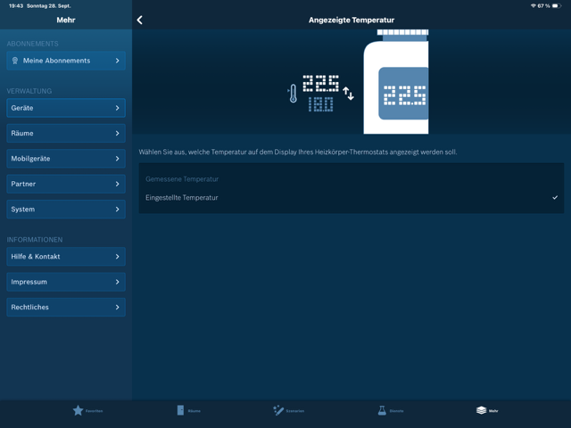The height and width of the screenshot is (428, 571).
Task: Open the Dienste flask icon tab
Action: [x=382, y=410]
